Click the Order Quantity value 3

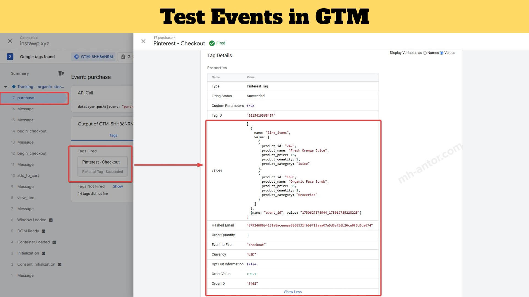tap(247, 235)
